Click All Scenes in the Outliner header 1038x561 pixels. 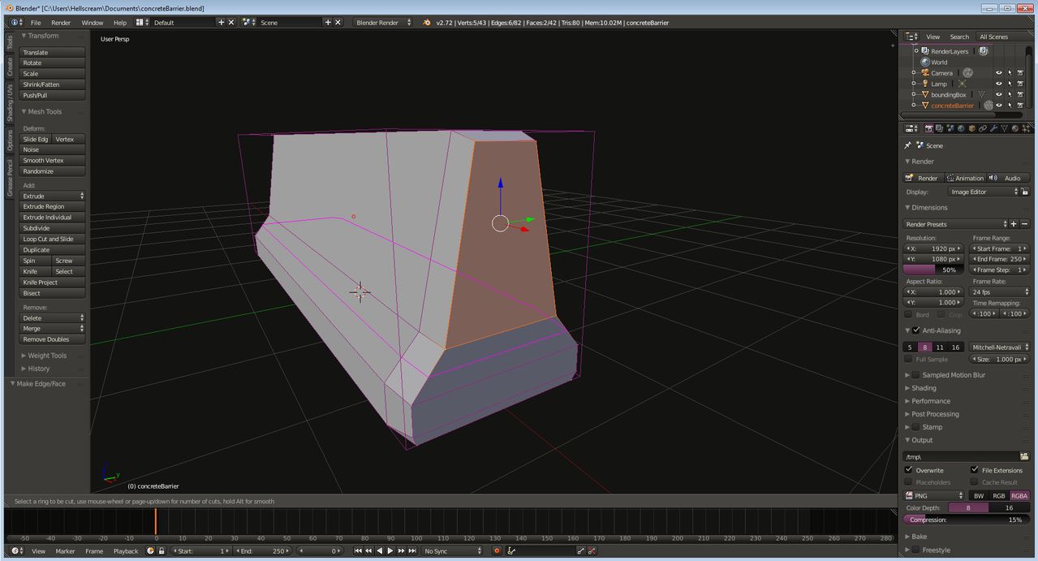click(x=994, y=37)
